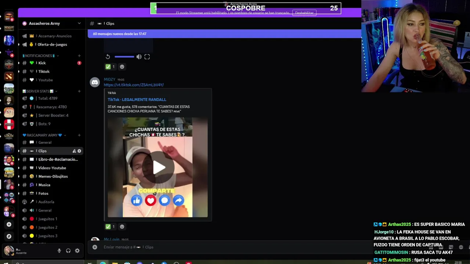Open the Streamers server icon
The height and width of the screenshot is (264, 470).
(9, 64)
